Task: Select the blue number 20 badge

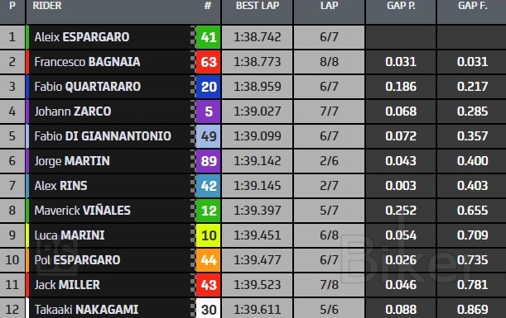Action: pyautogui.click(x=208, y=87)
